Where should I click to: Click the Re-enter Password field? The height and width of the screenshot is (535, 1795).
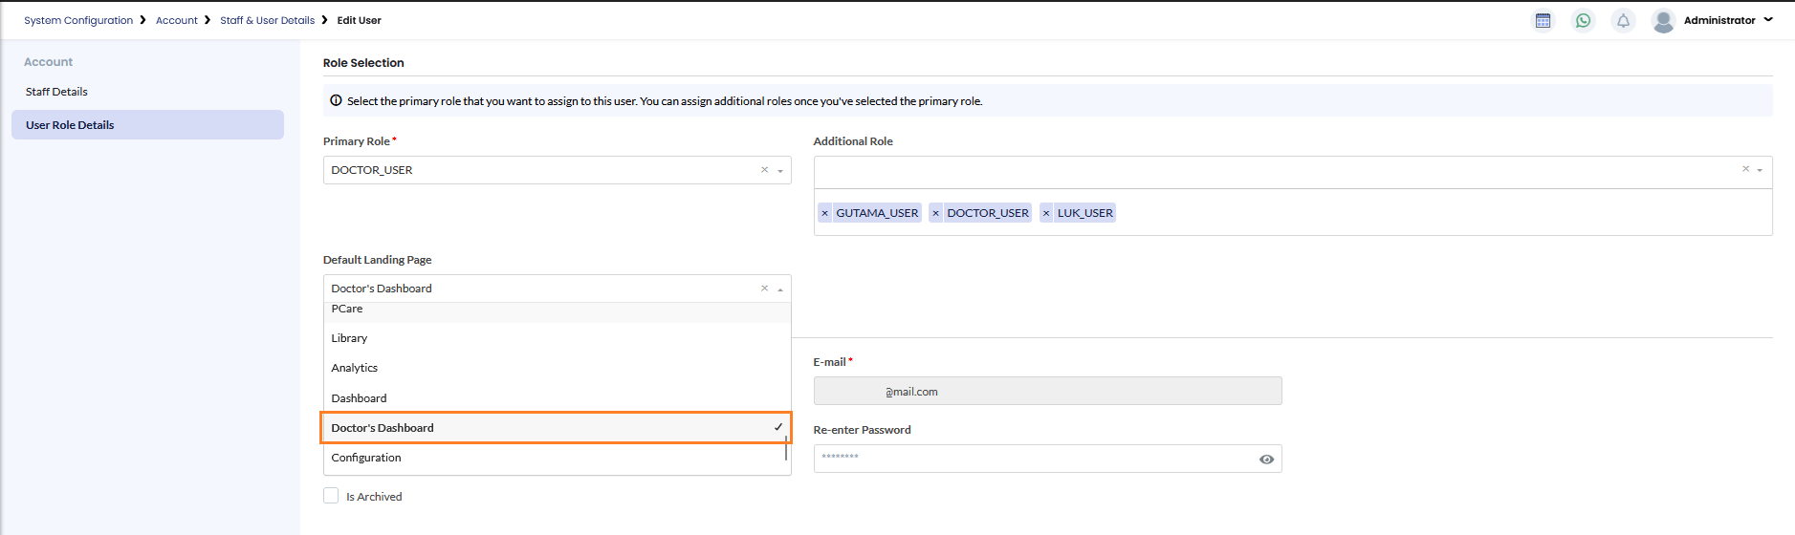[1033, 459]
